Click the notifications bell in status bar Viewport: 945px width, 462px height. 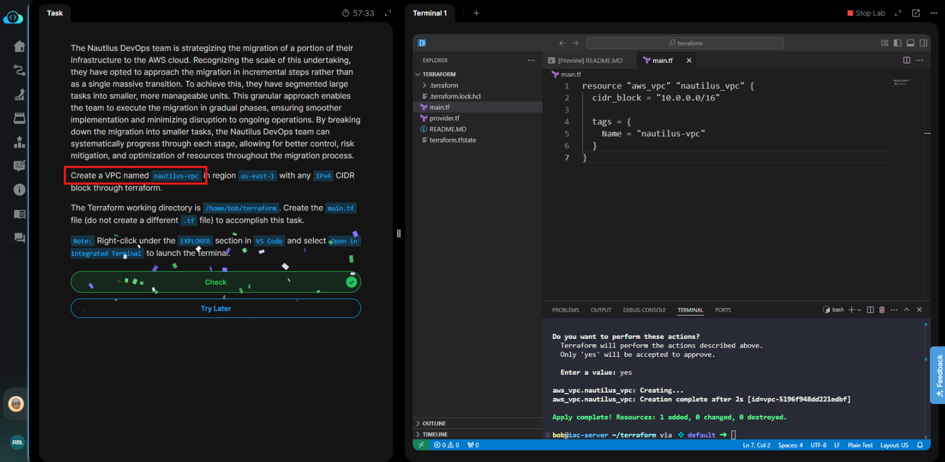[920, 445]
